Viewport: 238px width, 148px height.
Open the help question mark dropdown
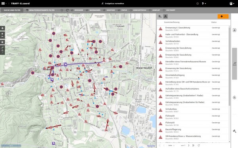(x=204, y=4)
